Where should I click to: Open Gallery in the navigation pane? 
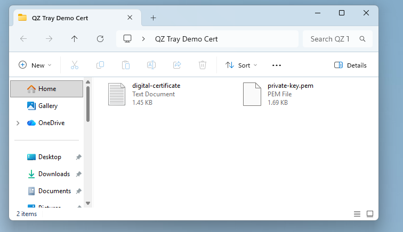click(48, 106)
